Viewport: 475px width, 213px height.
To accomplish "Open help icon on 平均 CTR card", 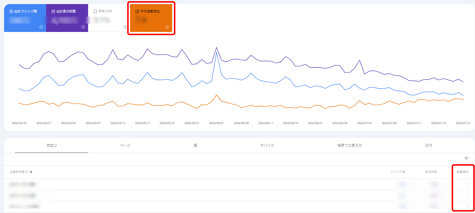I will pyautogui.click(x=125, y=27).
